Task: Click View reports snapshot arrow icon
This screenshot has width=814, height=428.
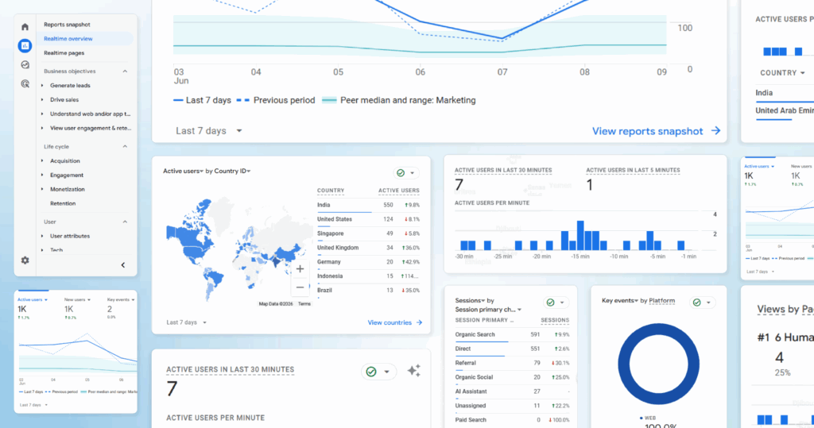Action: click(716, 131)
